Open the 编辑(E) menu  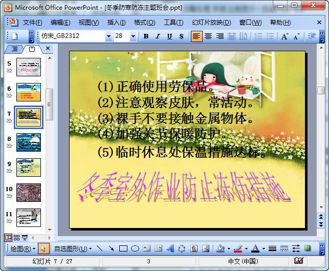click(60, 22)
